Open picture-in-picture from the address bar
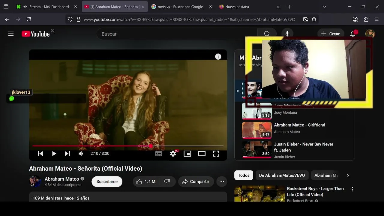The width and height of the screenshot is (384, 216). coord(305,19)
